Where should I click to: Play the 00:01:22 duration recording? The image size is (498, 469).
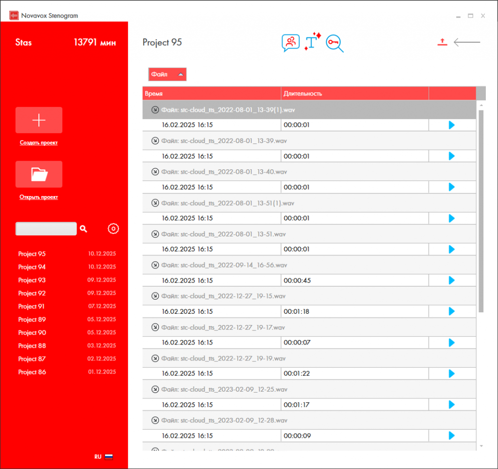point(451,374)
